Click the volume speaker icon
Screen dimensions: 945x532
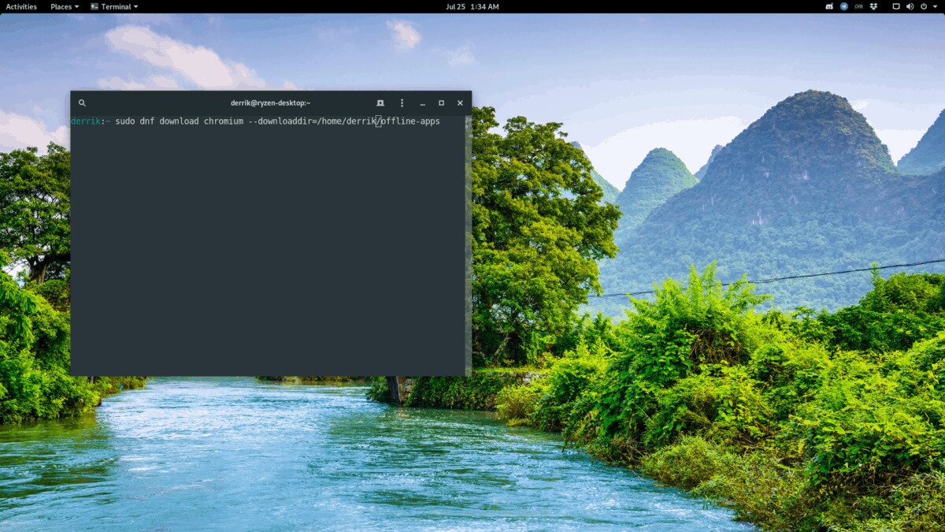910,6
